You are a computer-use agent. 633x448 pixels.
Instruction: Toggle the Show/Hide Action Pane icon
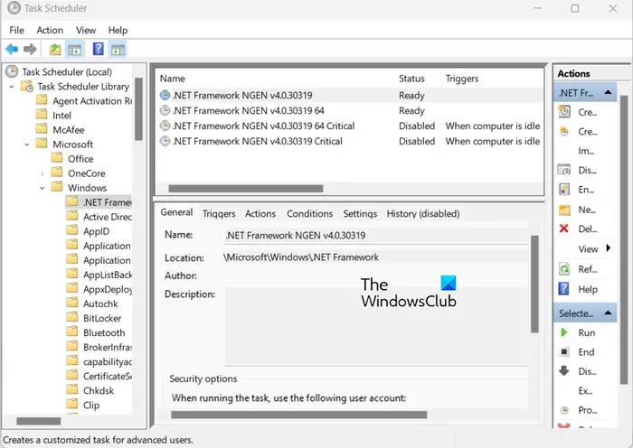click(118, 50)
